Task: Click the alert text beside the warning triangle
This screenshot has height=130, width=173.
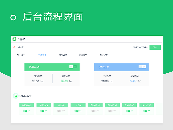Action: point(21,47)
